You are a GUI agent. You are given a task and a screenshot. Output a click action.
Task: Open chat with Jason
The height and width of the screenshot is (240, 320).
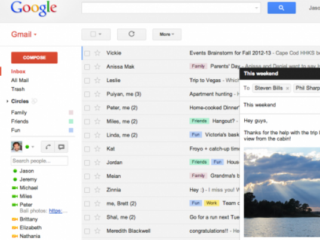pos(26,171)
